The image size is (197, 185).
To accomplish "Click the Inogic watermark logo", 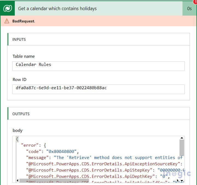I will (177, 174).
